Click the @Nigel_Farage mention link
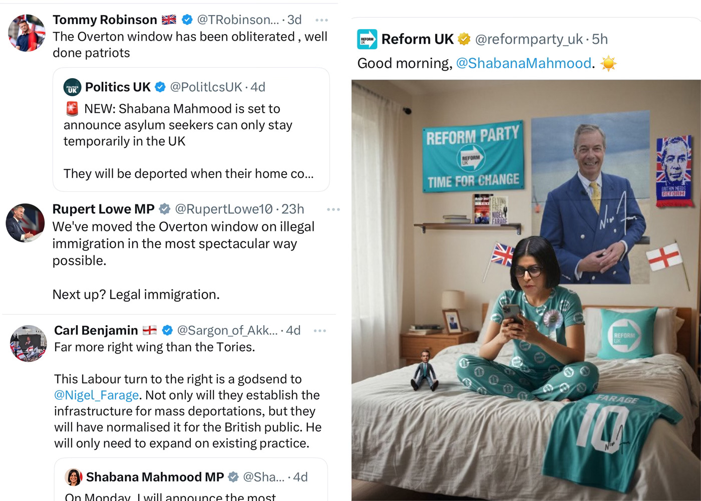The image size is (701, 501). (x=96, y=395)
